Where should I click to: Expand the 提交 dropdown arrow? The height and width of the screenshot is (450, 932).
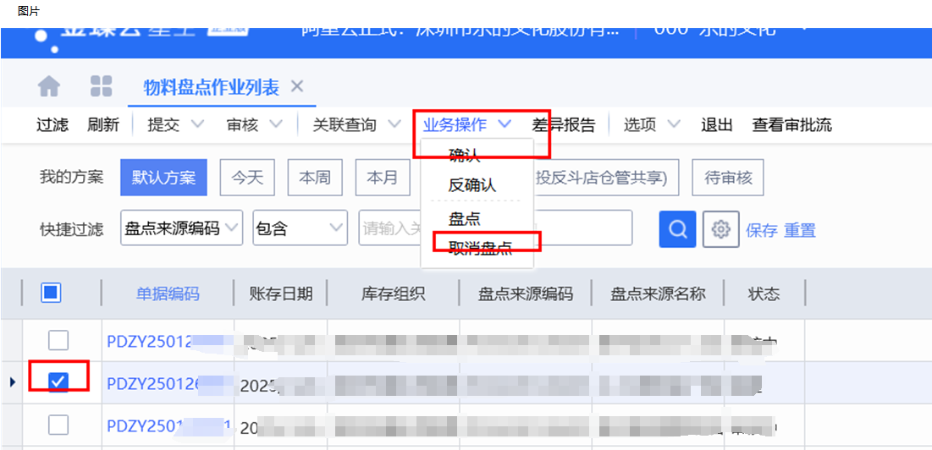[197, 125]
